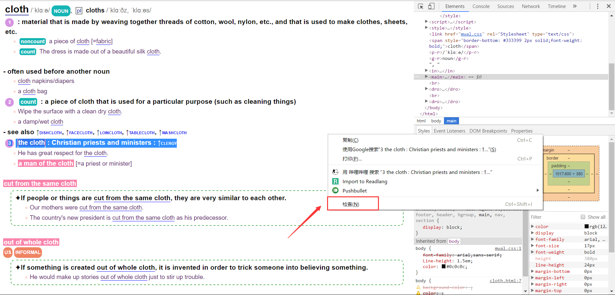615x295 pixels.
Task: Click the bilibili search icon in the menu
Action: (335, 172)
